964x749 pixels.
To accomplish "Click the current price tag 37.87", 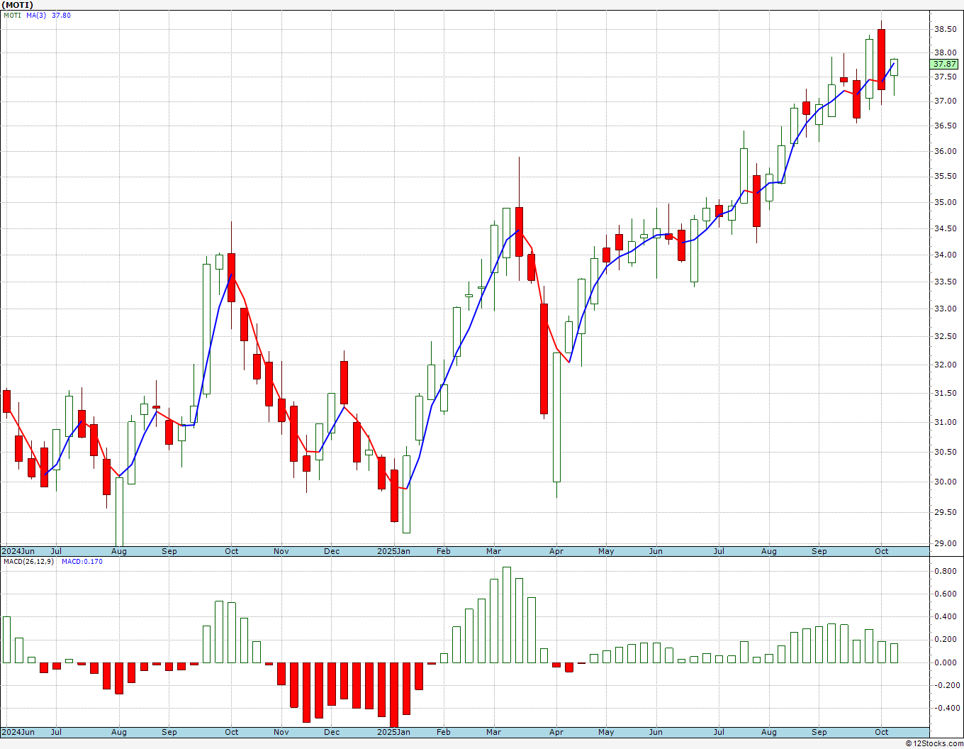I will coord(946,65).
